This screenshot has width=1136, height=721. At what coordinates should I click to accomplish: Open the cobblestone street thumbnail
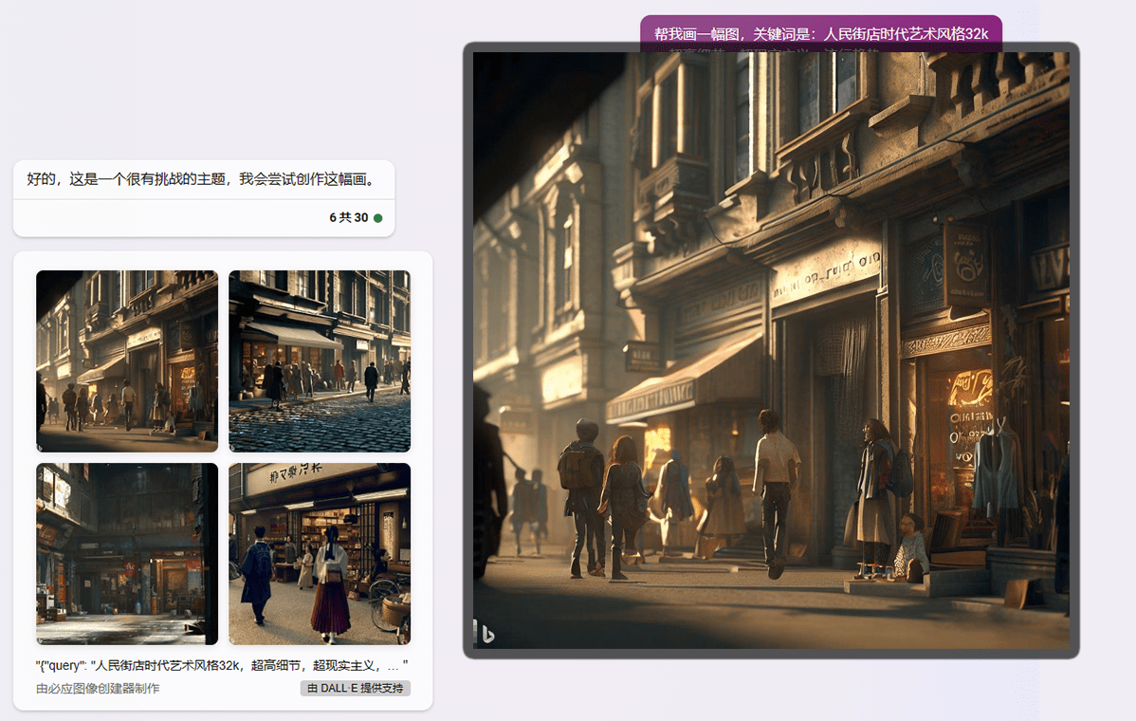point(320,360)
